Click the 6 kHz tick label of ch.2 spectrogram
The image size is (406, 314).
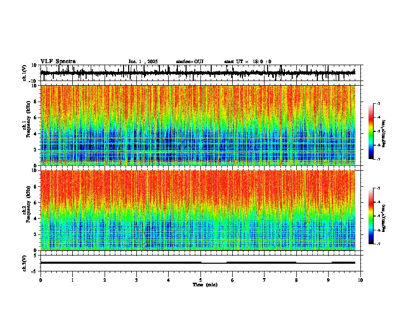pos(36,203)
